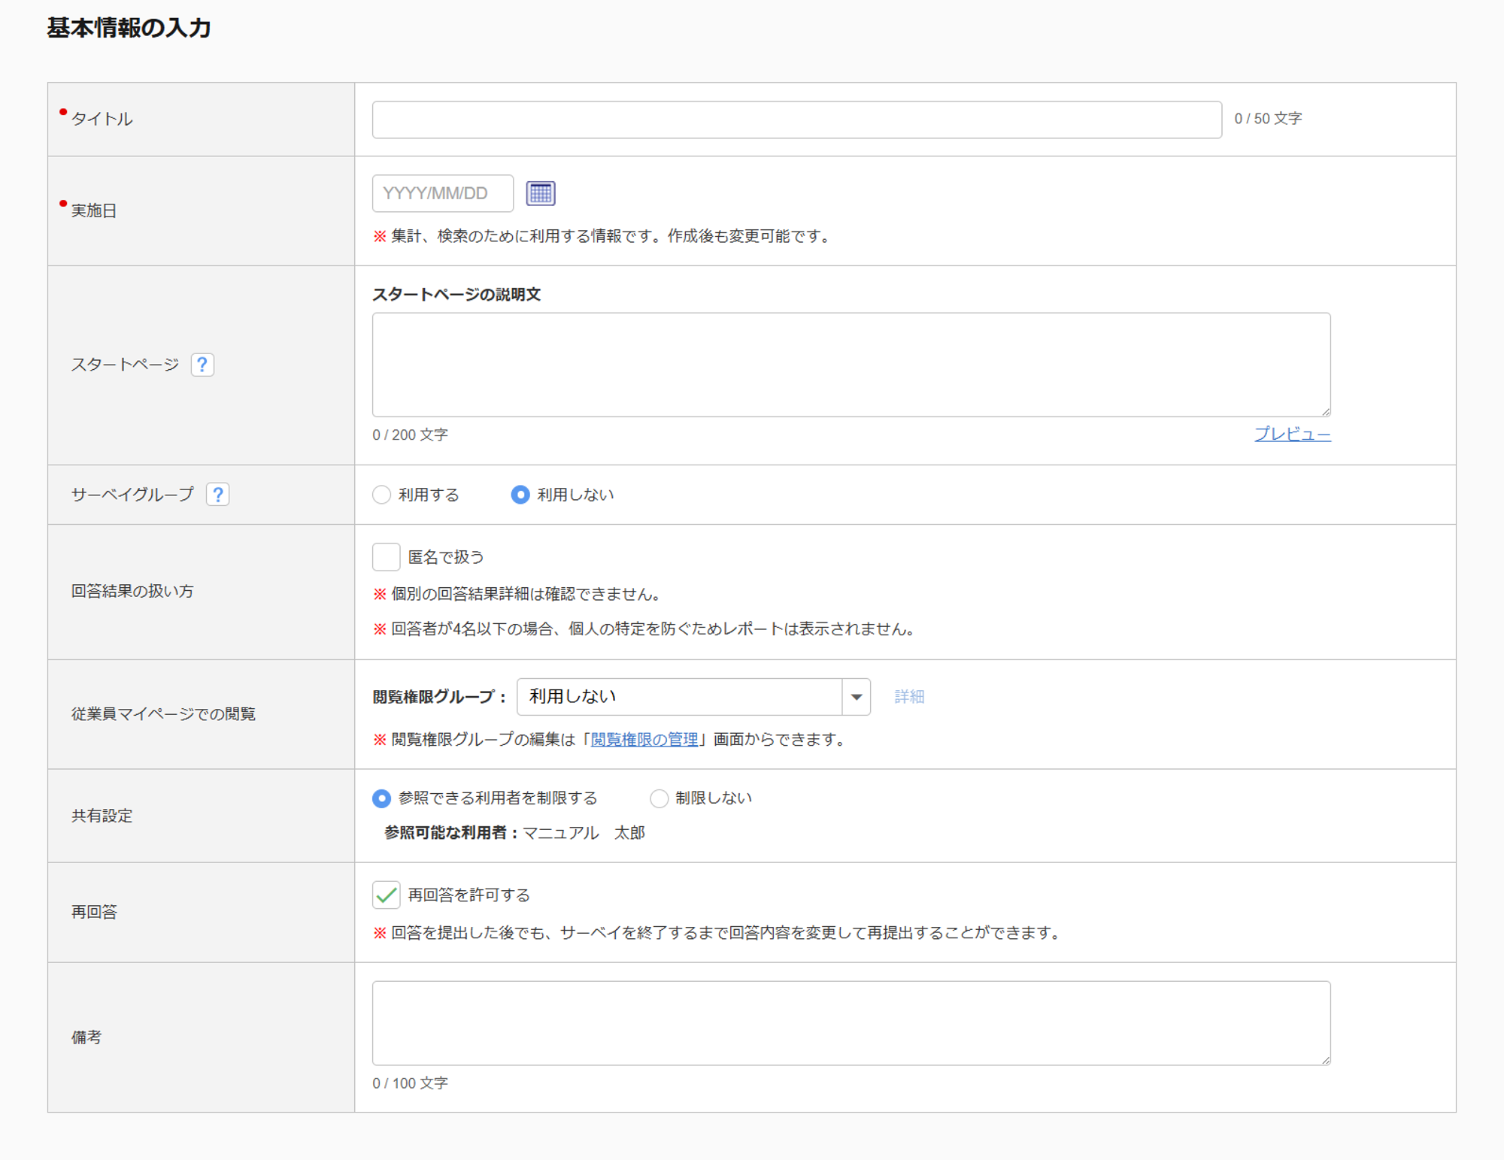Image resolution: width=1504 pixels, height=1160 pixels.
Task: Open the 閲覧権限の管理 link
Action: [644, 740]
